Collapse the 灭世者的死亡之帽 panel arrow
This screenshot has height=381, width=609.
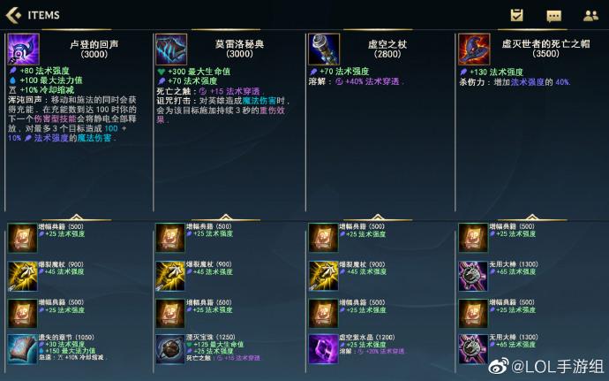[x=531, y=217]
